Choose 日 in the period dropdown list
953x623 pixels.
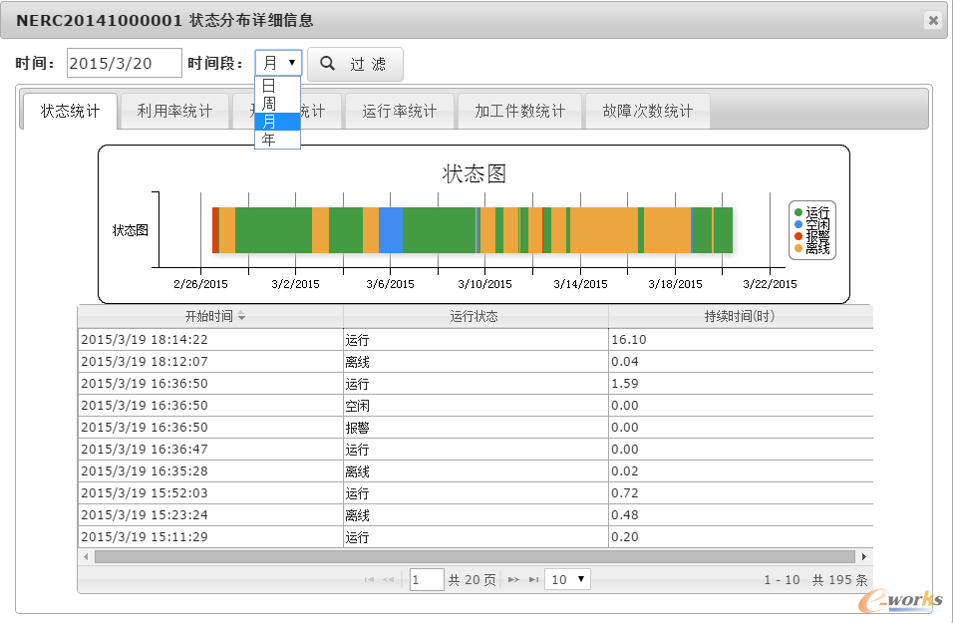(x=278, y=86)
